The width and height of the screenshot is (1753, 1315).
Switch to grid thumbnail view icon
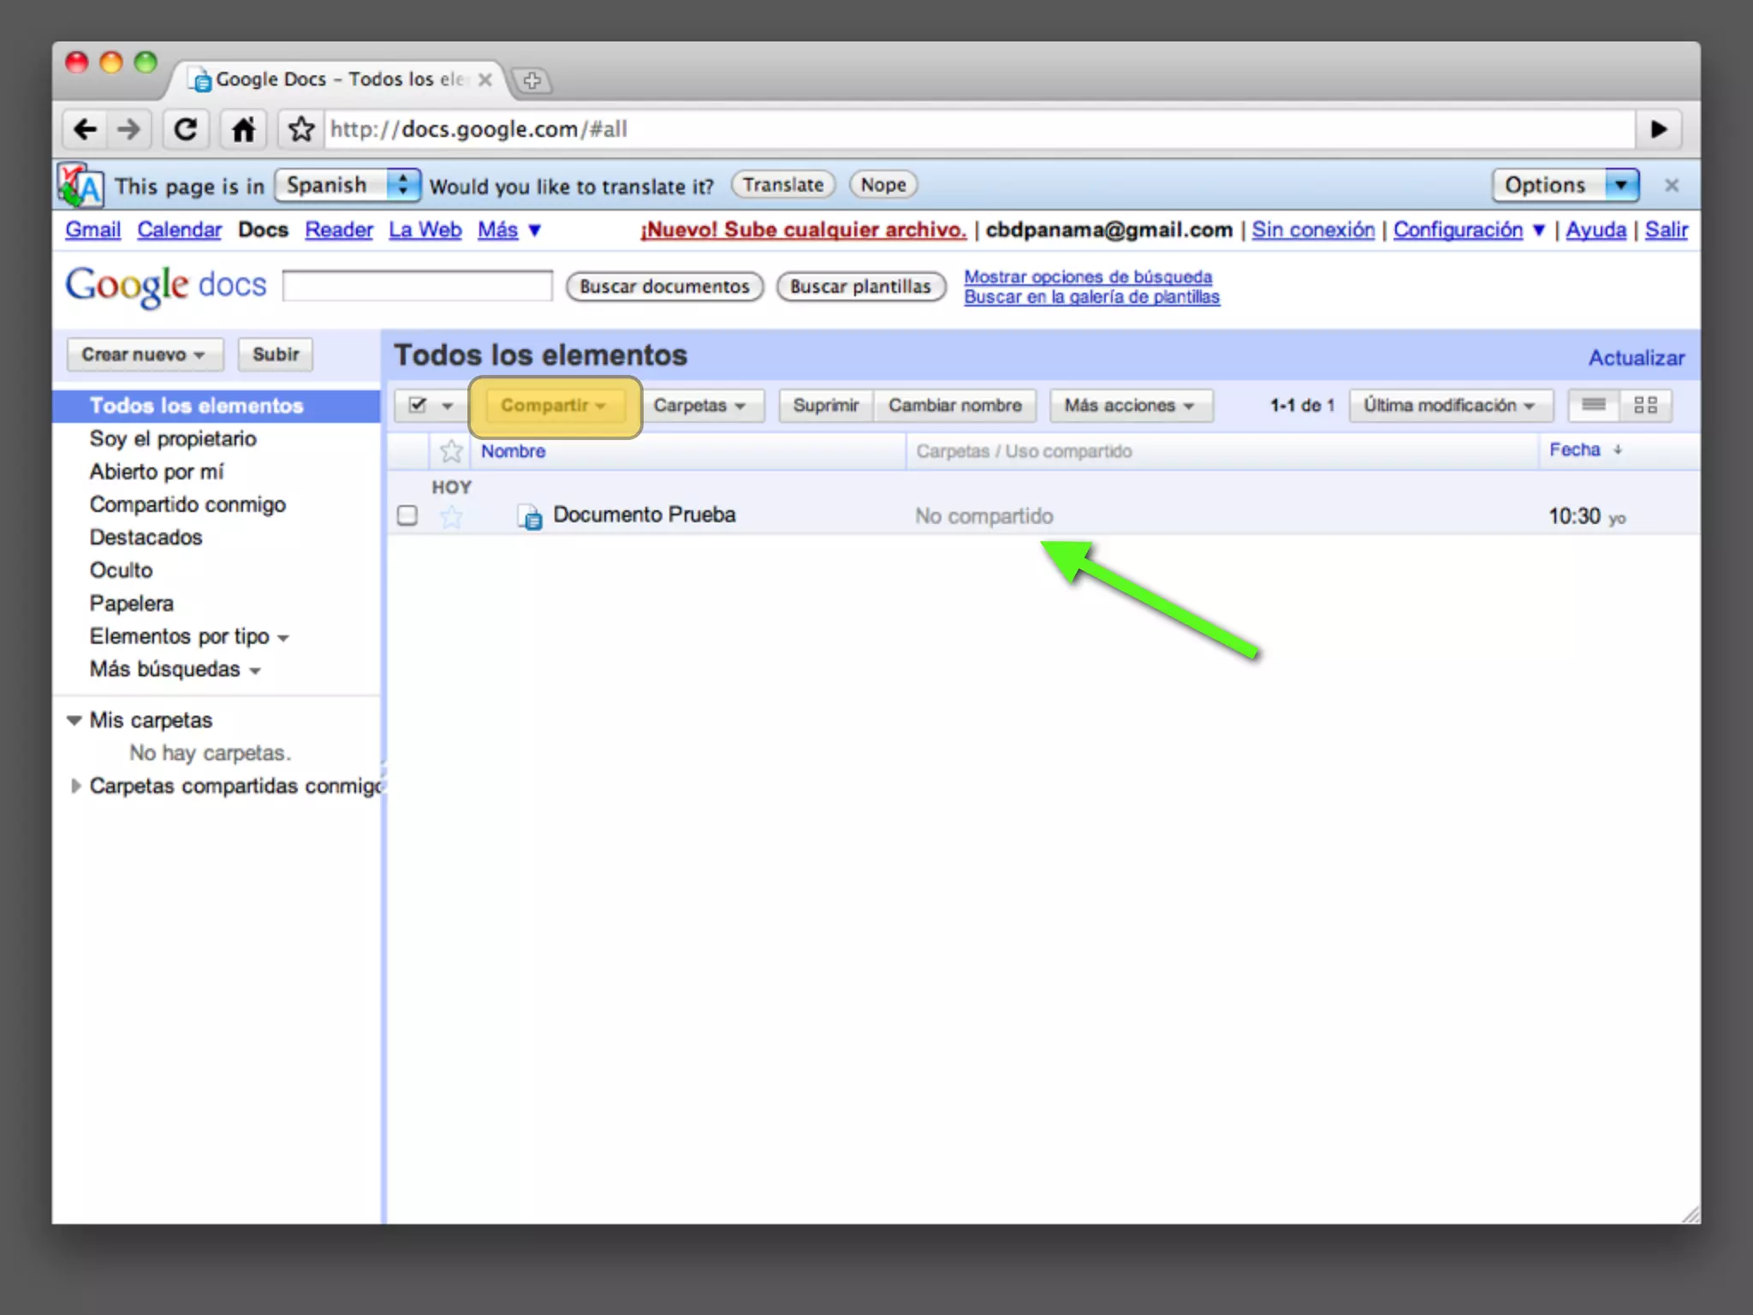click(1645, 405)
